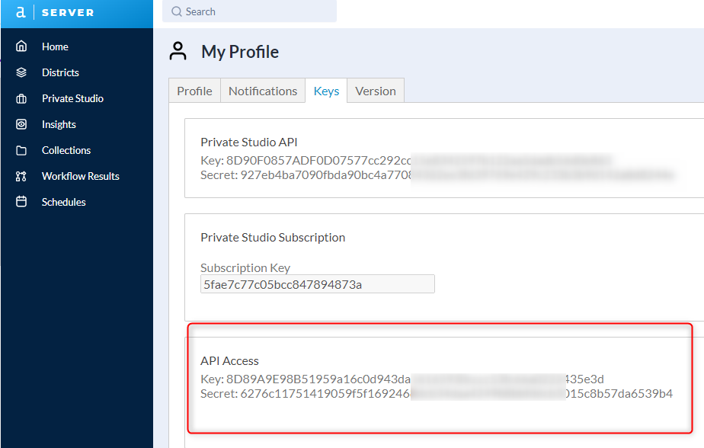Go to Districts in sidebar
The image size is (704, 448).
60,72
